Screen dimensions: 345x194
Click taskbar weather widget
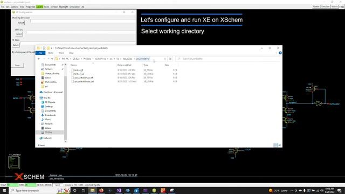point(278,190)
